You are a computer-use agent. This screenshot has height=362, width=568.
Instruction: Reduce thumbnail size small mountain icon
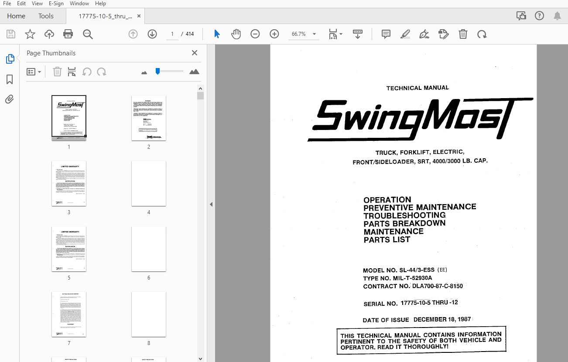144,72
